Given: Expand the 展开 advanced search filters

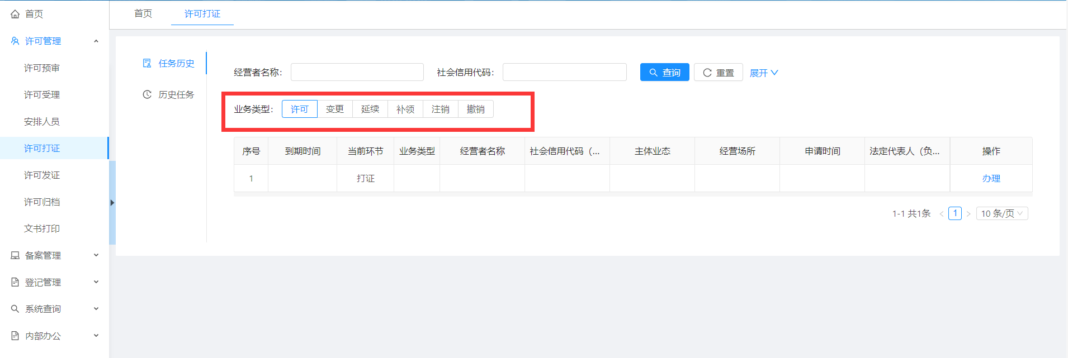Looking at the screenshot, I should pos(764,73).
